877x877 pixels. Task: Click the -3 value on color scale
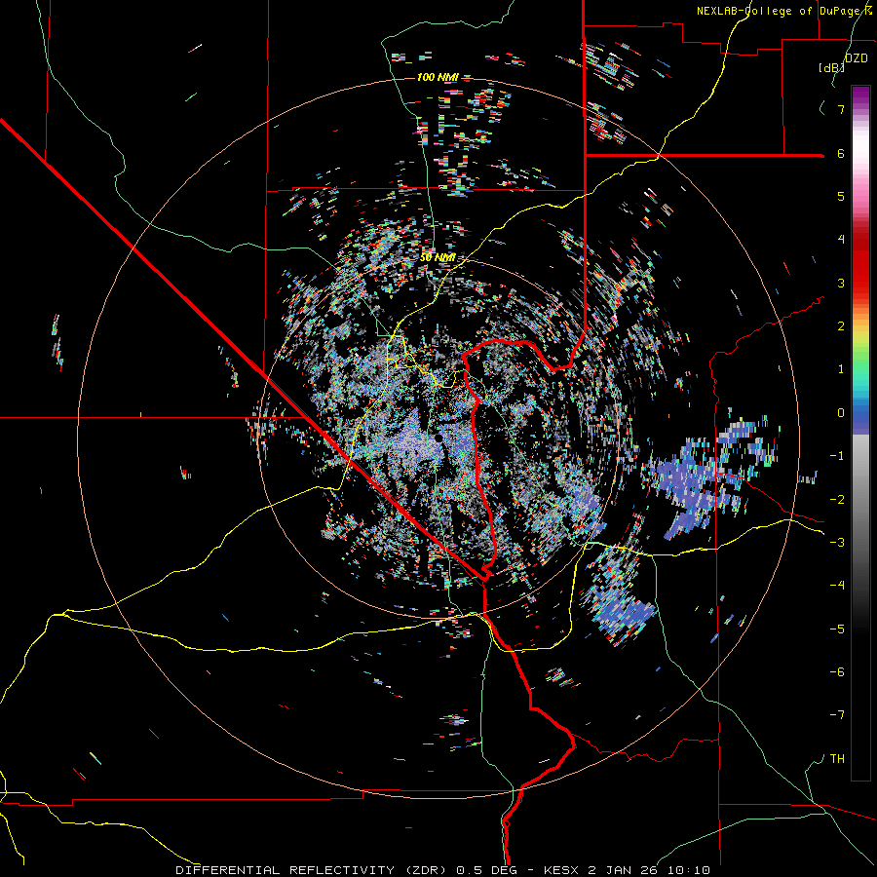pyautogui.click(x=837, y=543)
